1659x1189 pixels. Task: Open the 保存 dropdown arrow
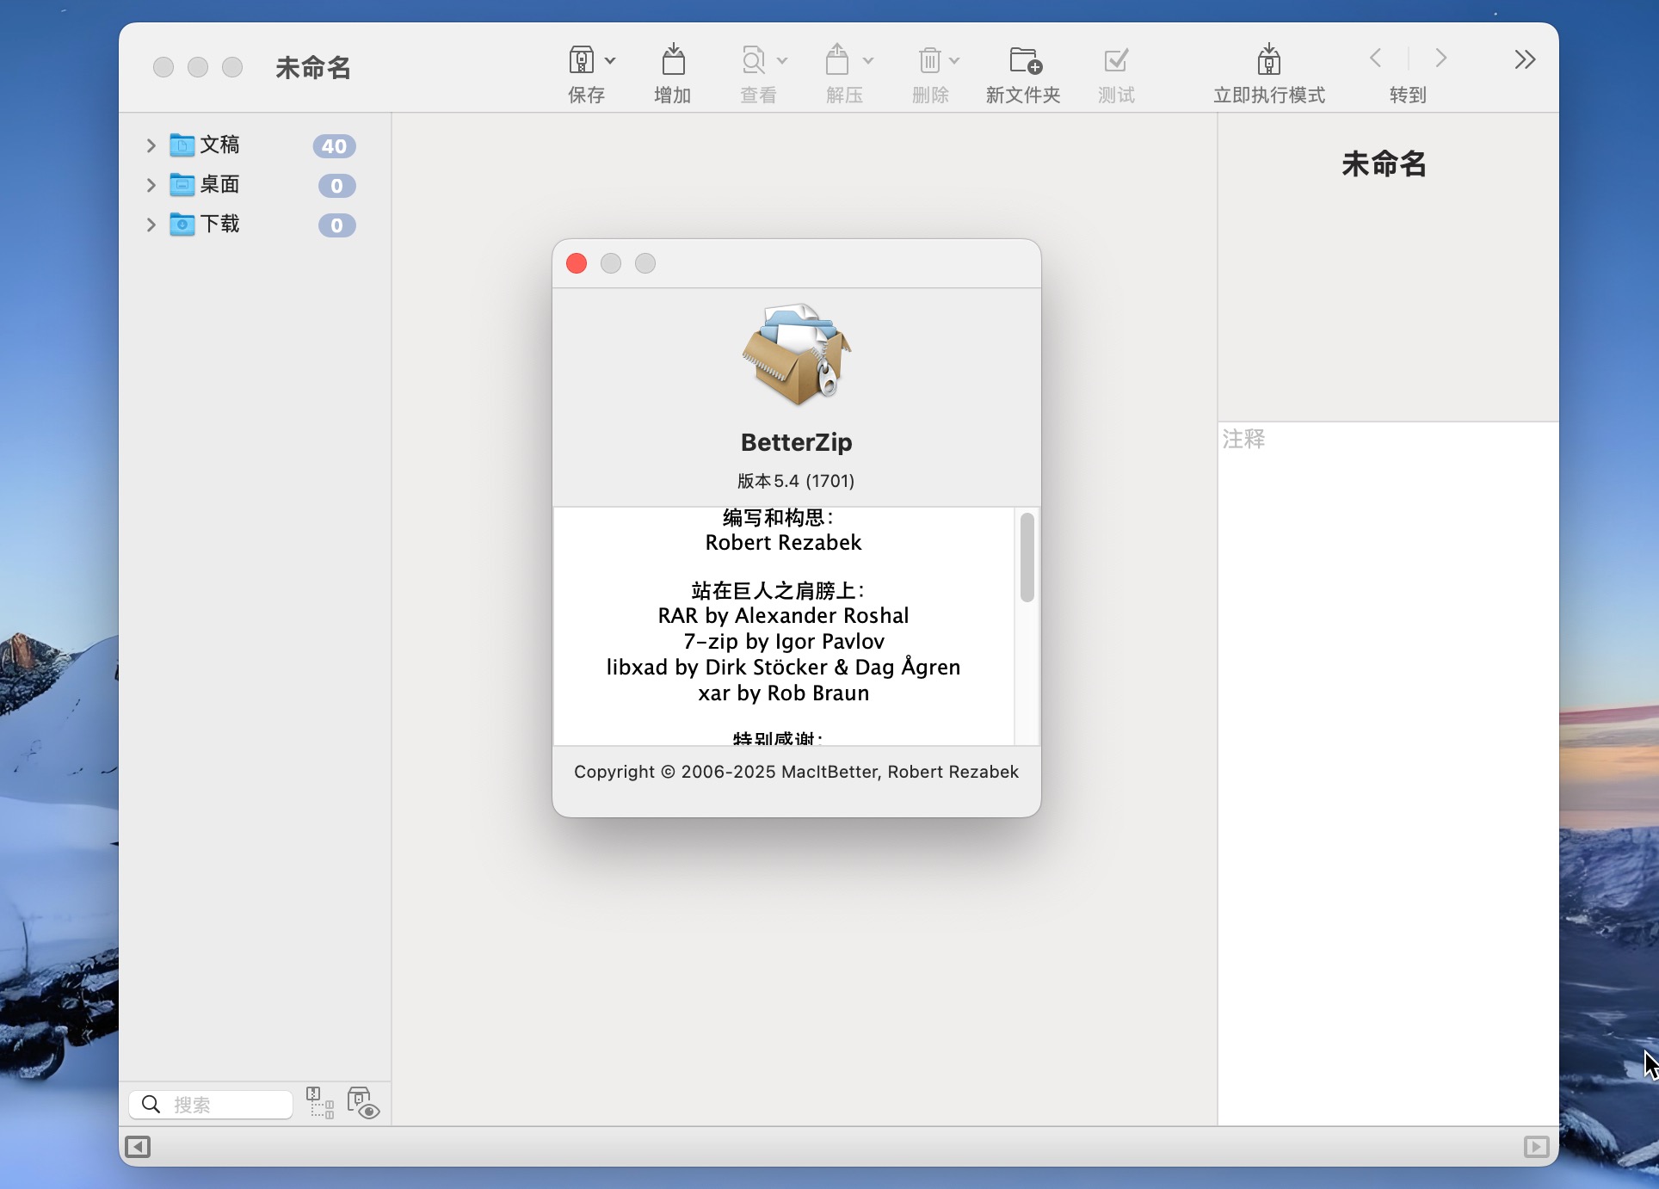(x=610, y=61)
